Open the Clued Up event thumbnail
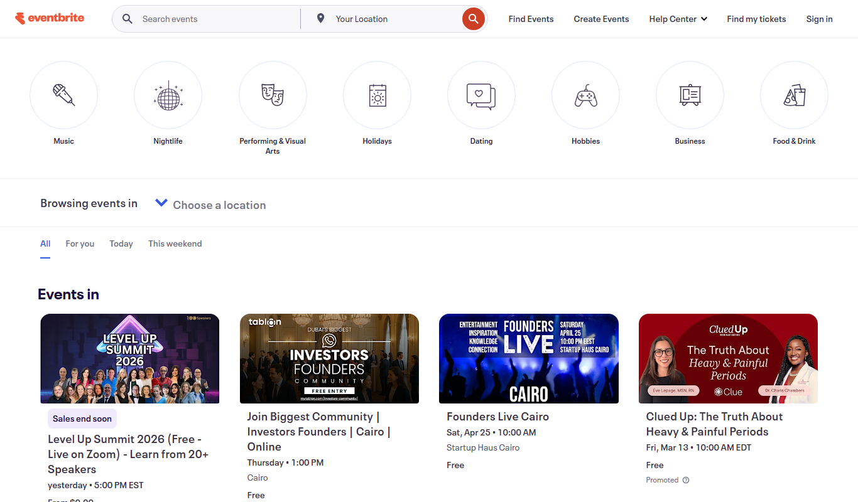This screenshot has width=858, height=502. (x=728, y=358)
